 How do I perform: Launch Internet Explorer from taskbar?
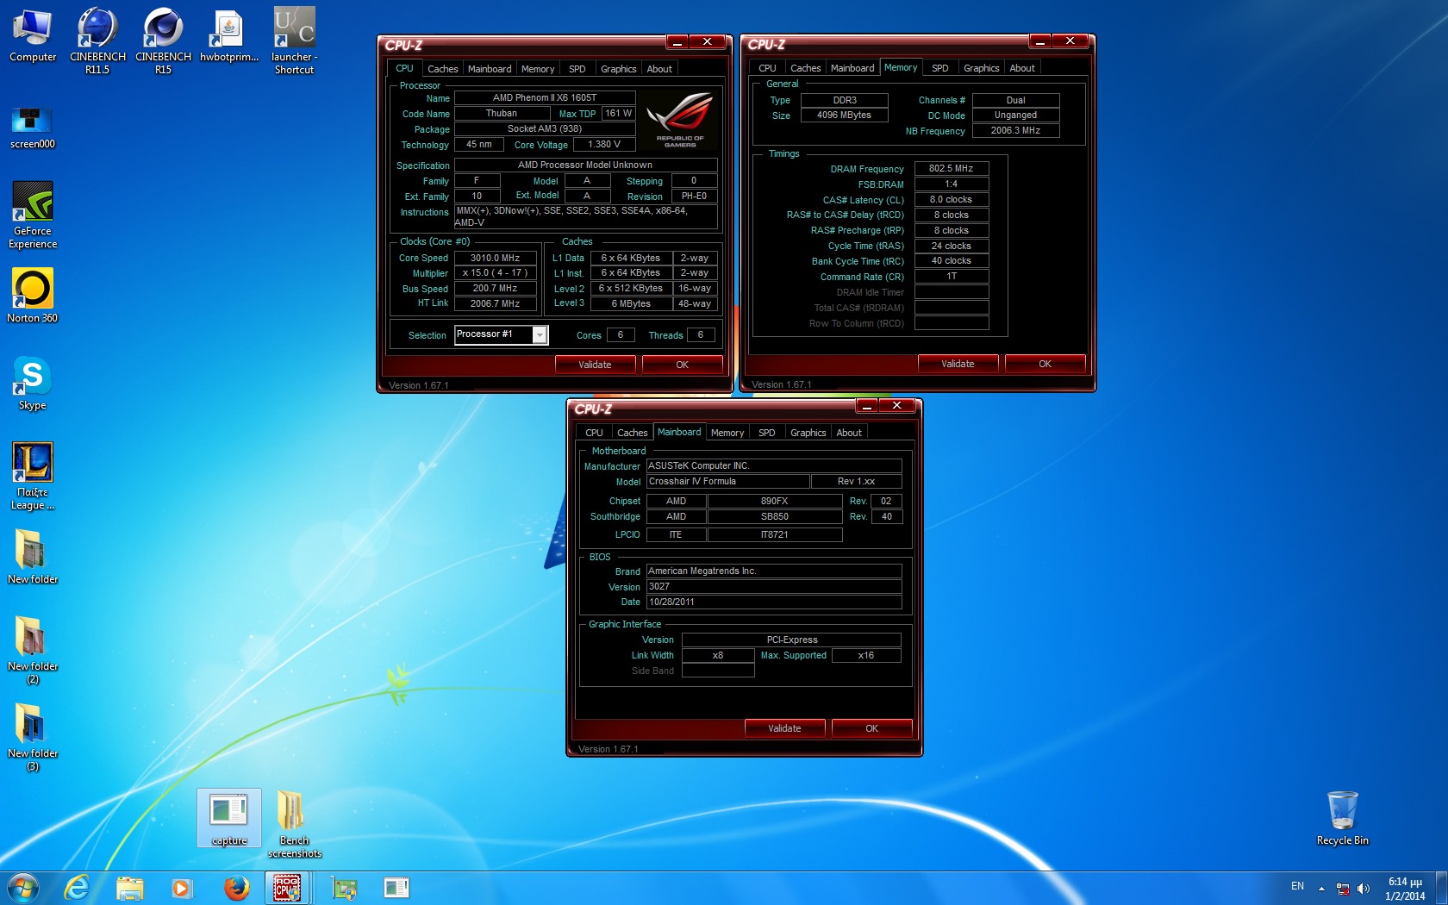click(78, 887)
